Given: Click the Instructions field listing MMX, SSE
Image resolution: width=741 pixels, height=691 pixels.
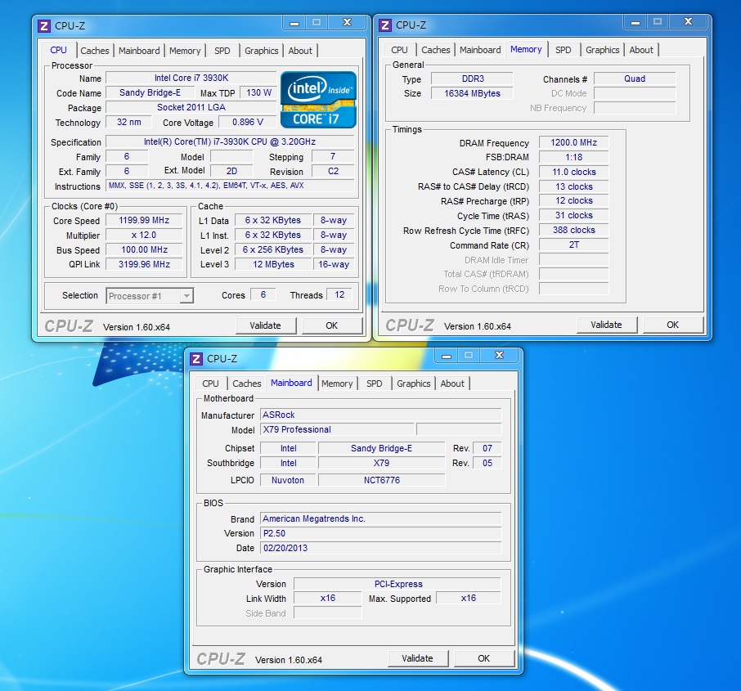Looking at the screenshot, I should pos(230,186).
